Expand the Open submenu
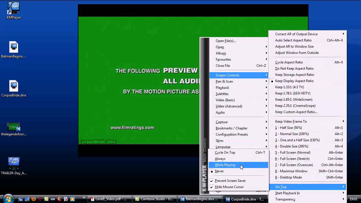This screenshot has width=361, height=203. [x=239, y=47]
